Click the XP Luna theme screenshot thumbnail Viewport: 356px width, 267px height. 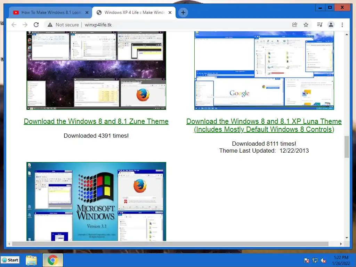(x=264, y=70)
